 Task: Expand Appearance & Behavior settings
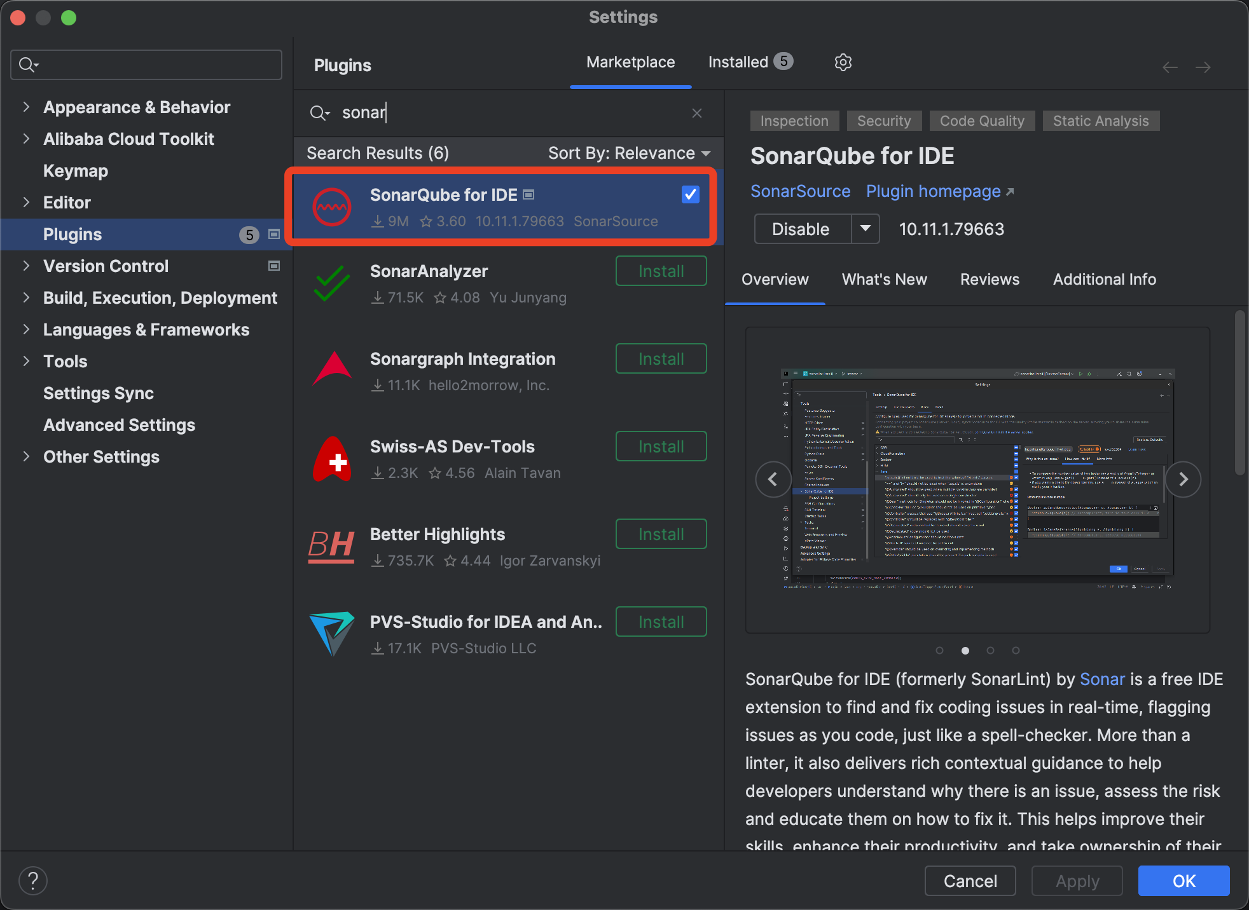(26, 107)
